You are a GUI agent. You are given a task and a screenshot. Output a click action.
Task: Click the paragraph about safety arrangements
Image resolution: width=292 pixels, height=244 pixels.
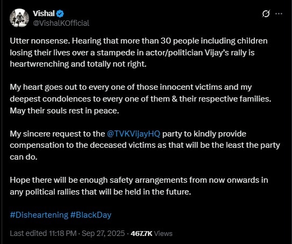[139, 186]
